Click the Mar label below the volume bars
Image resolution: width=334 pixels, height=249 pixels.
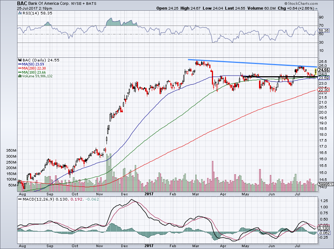point(196,194)
